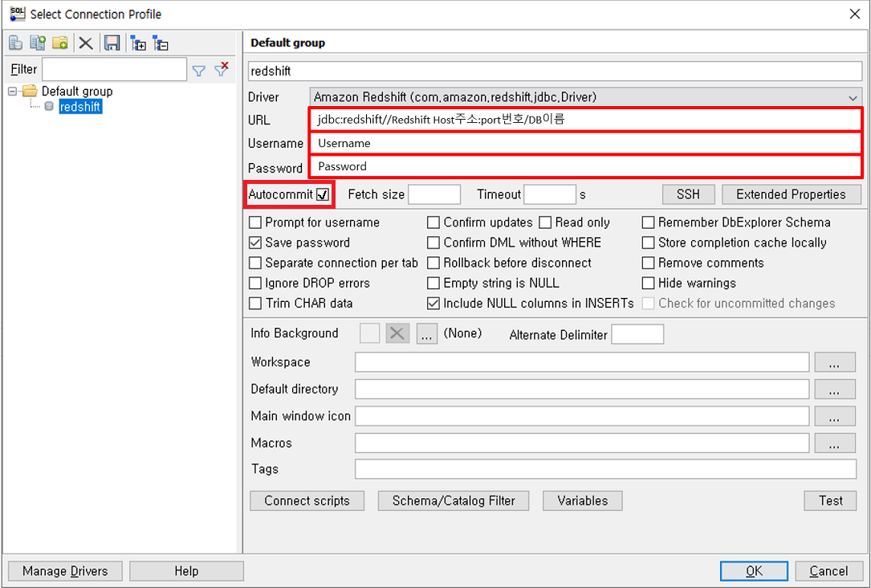871x588 pixels.
Task: Check Remove comments
Action: point(648,263)
